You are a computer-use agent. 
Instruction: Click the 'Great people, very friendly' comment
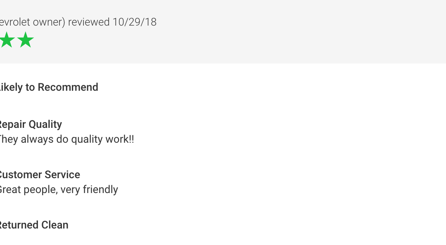coord(59,190)
